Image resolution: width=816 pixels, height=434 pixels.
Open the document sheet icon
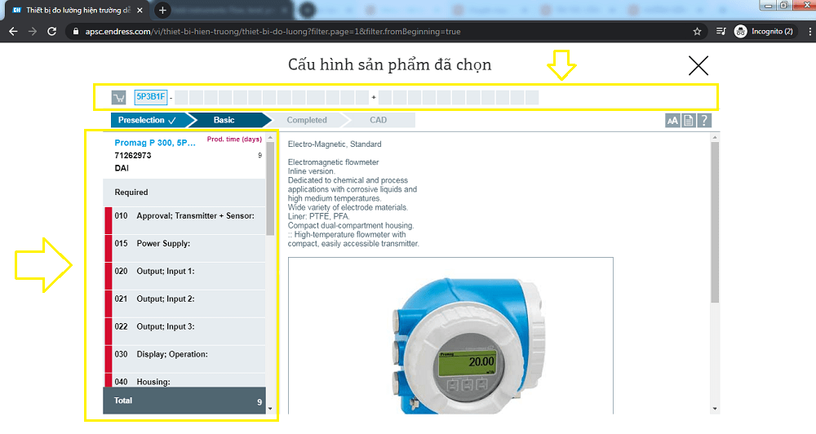[689, 121]
